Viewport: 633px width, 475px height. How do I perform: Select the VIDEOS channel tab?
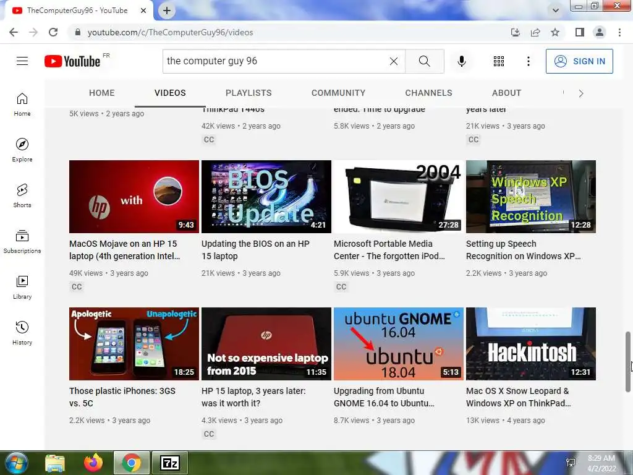170,93
